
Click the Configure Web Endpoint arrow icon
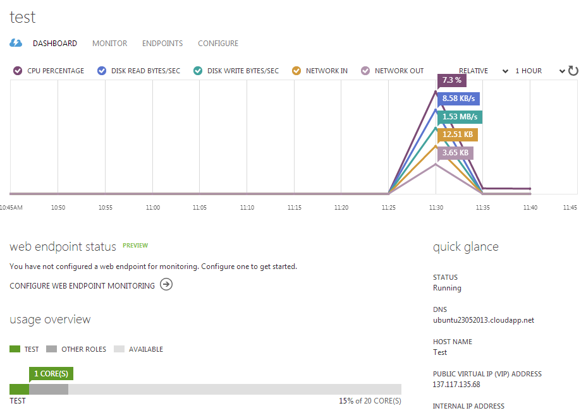click(x=166, y=285)
